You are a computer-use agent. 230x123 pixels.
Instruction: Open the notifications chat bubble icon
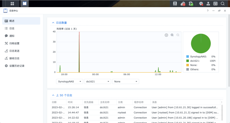[x=201, y=4]
